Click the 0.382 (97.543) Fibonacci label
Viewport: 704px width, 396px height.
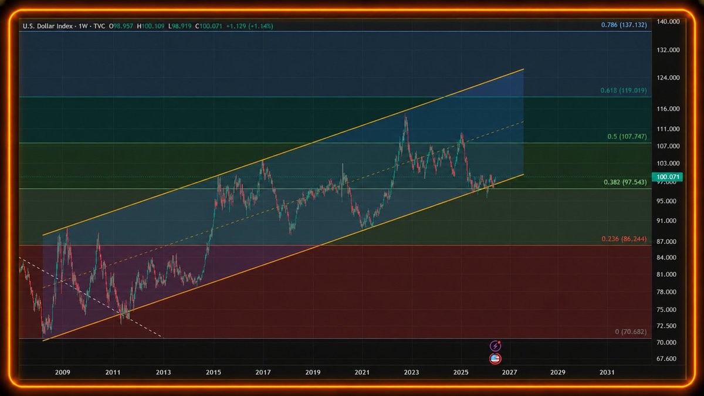click(625, 182)
